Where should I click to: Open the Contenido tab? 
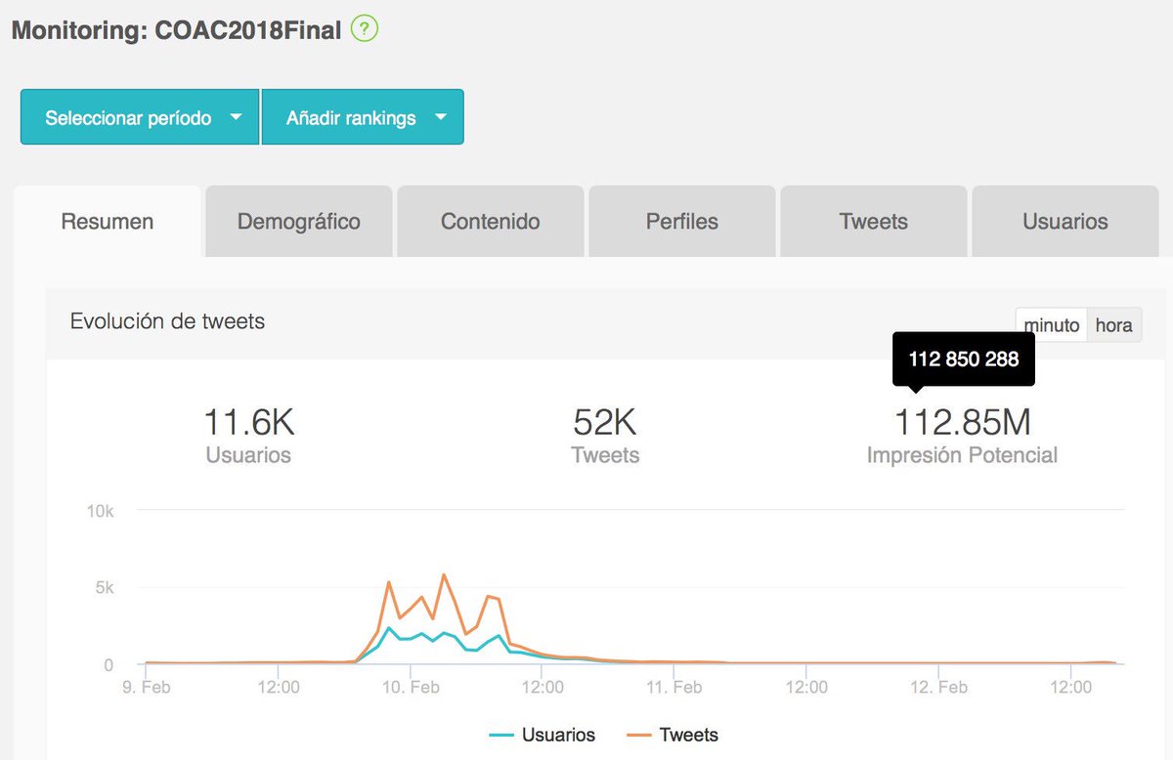[x=491, y=222]
